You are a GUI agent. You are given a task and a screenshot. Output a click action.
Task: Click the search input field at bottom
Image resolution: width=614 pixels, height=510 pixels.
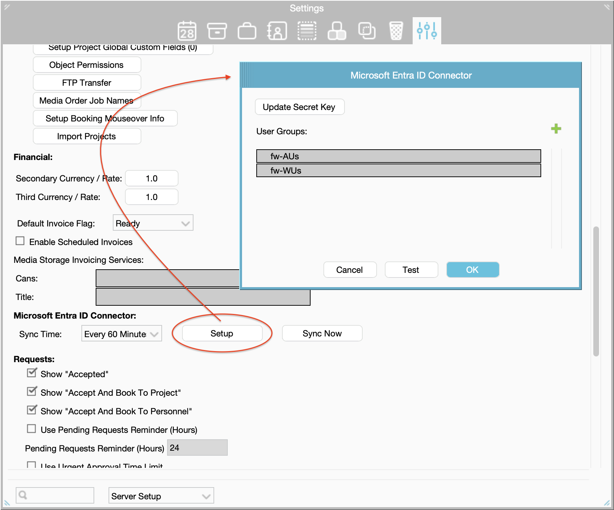click(55, 495)
